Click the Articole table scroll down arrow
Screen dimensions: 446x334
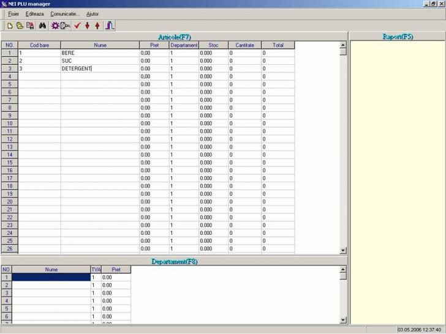(x=343, y=250)
